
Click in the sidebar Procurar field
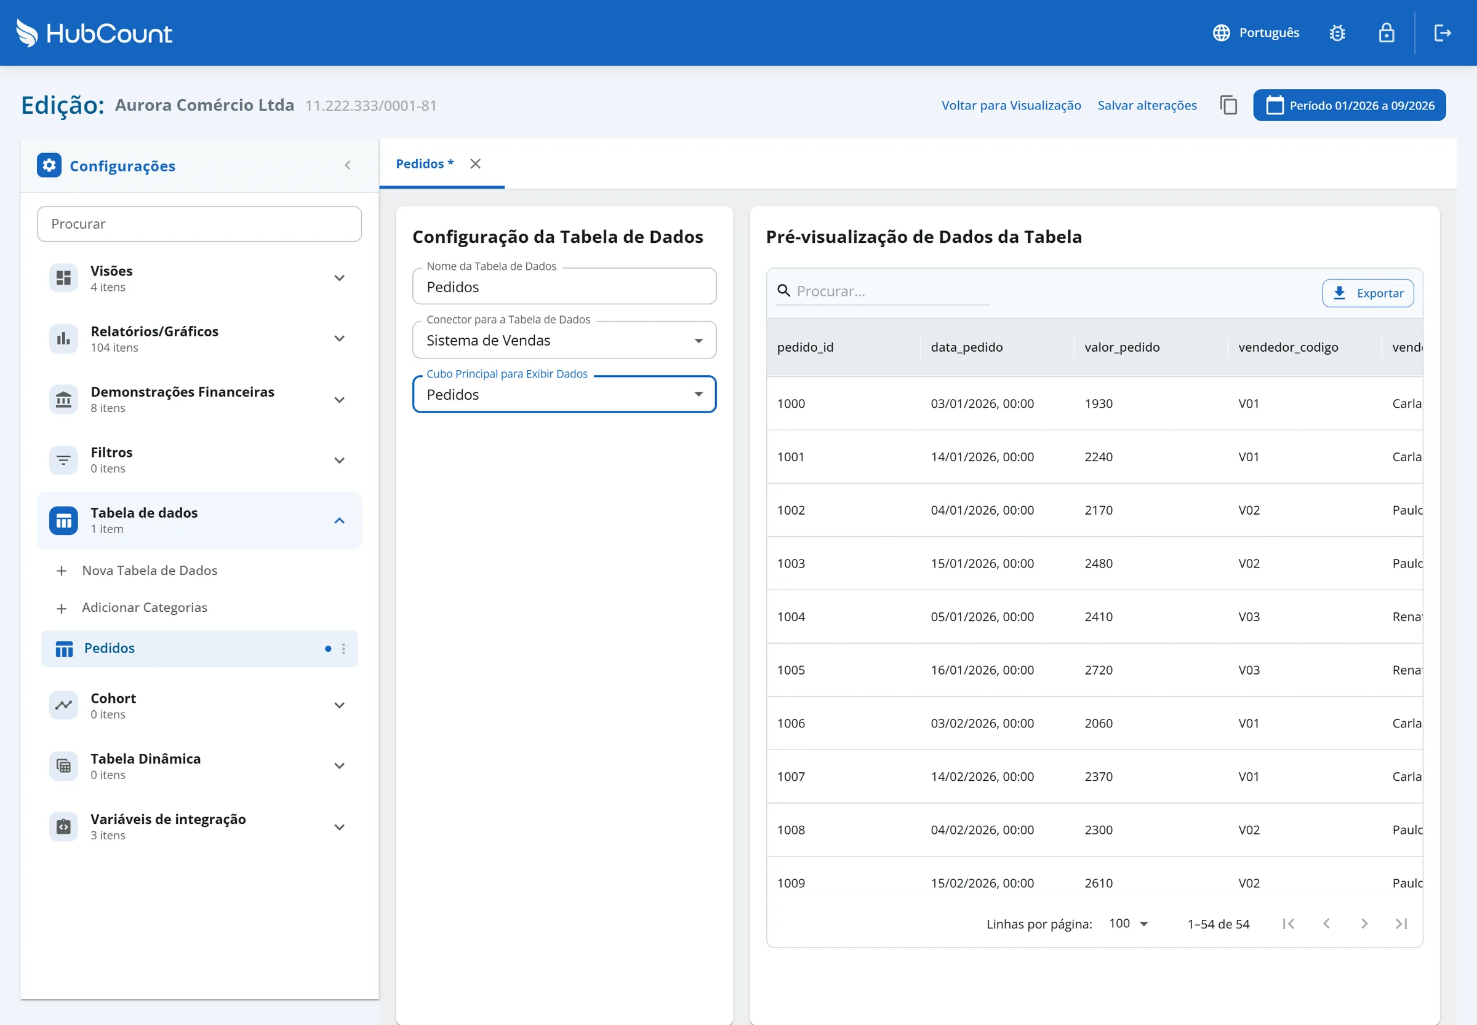click(199, 224)
